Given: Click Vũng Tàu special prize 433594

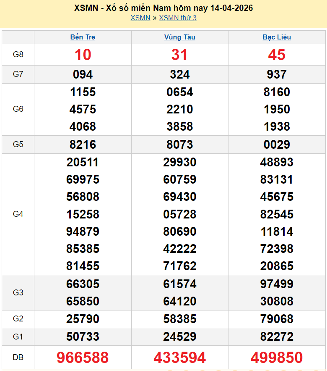Looking at the screenshot, I should click(179, 358).
